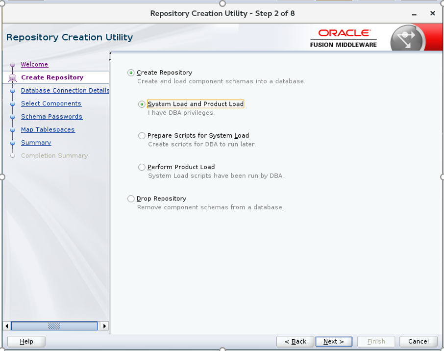Click the left scroll arrow in sidebar
Image resolution: width=444 pixels, height=351 pixels.
7,326
